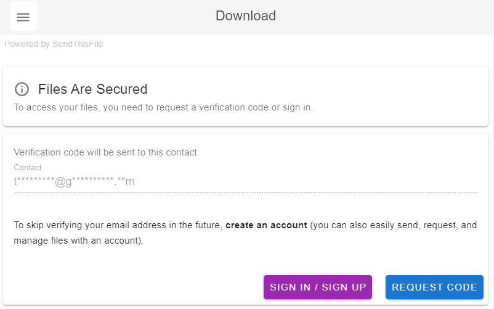
Task: Click blank space left of Sign In button
Action: click(x=136, y=287)
